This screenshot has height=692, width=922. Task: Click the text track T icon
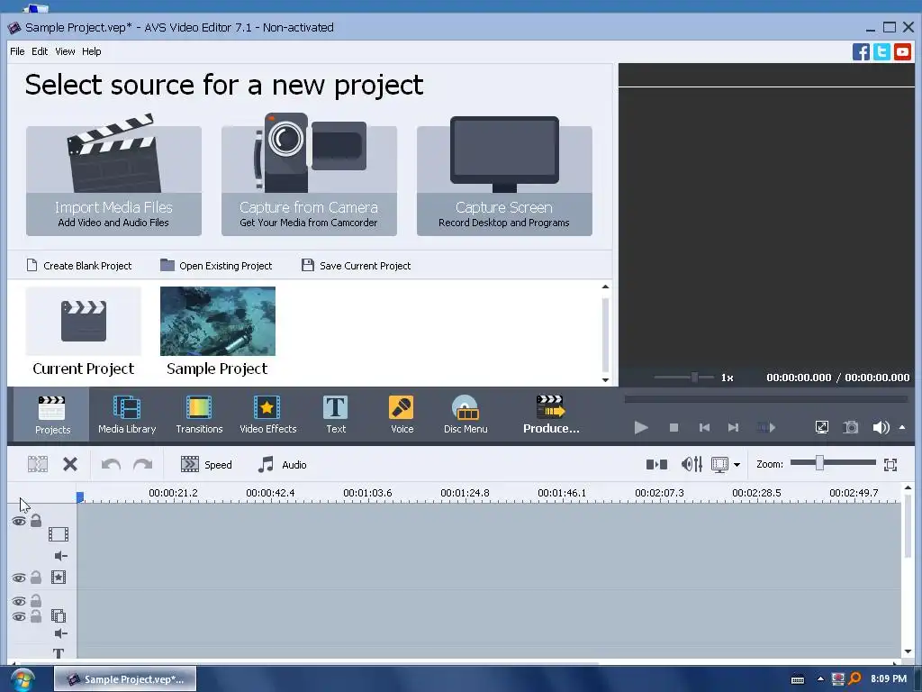(59, 653)
